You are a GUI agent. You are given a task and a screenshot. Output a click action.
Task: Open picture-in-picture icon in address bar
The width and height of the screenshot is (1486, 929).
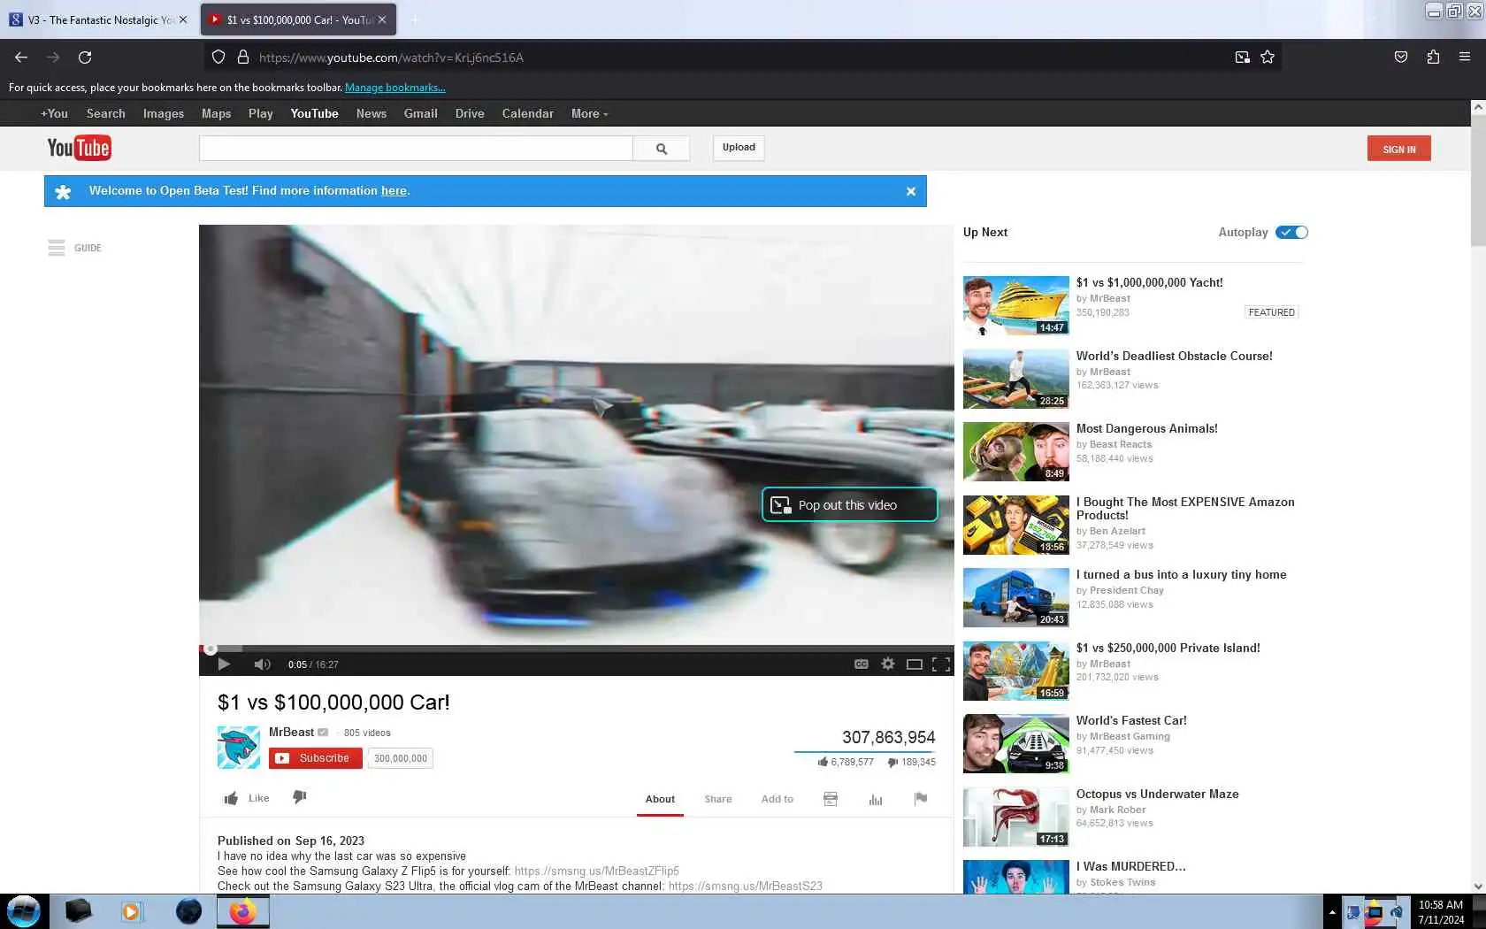(x=1243, y=58)
